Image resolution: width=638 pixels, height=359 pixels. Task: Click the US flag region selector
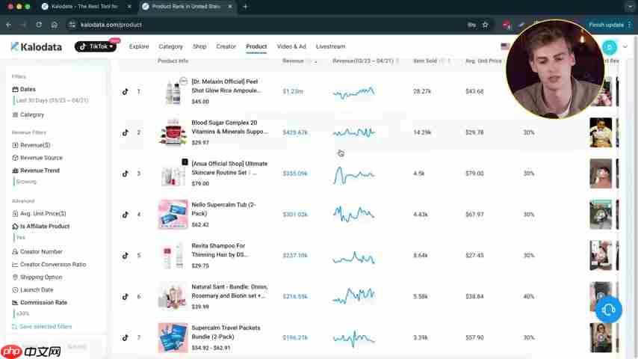[504, 46]
